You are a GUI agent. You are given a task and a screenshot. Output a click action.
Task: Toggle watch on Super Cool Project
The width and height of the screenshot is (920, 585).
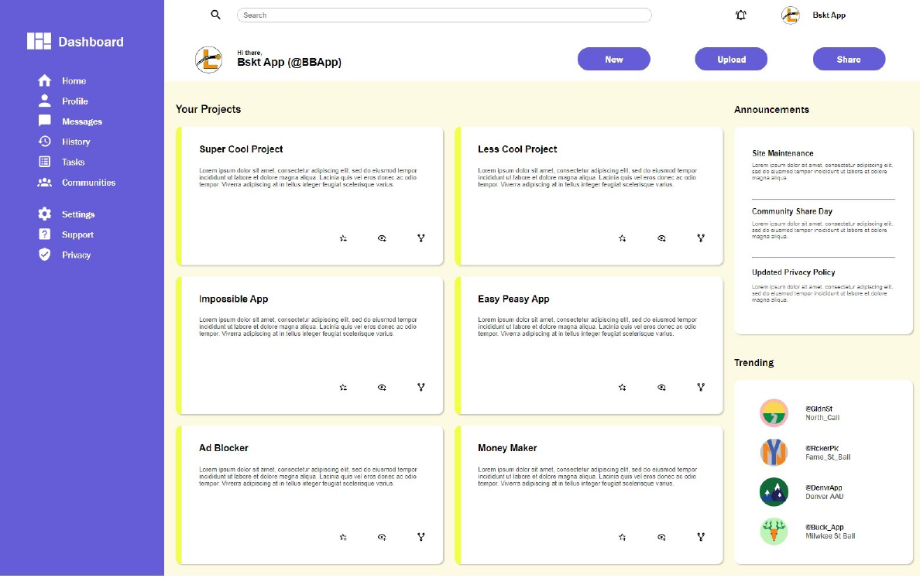point(382,238)
